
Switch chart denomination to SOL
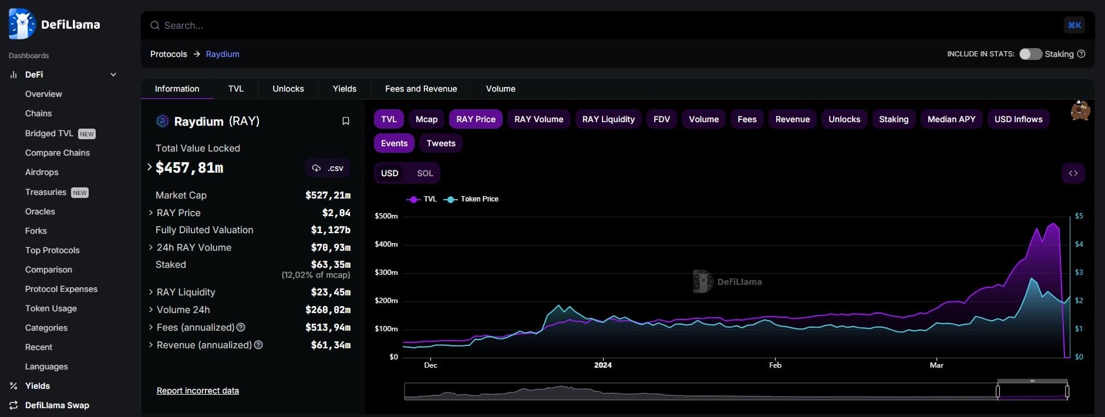(425, 173)
